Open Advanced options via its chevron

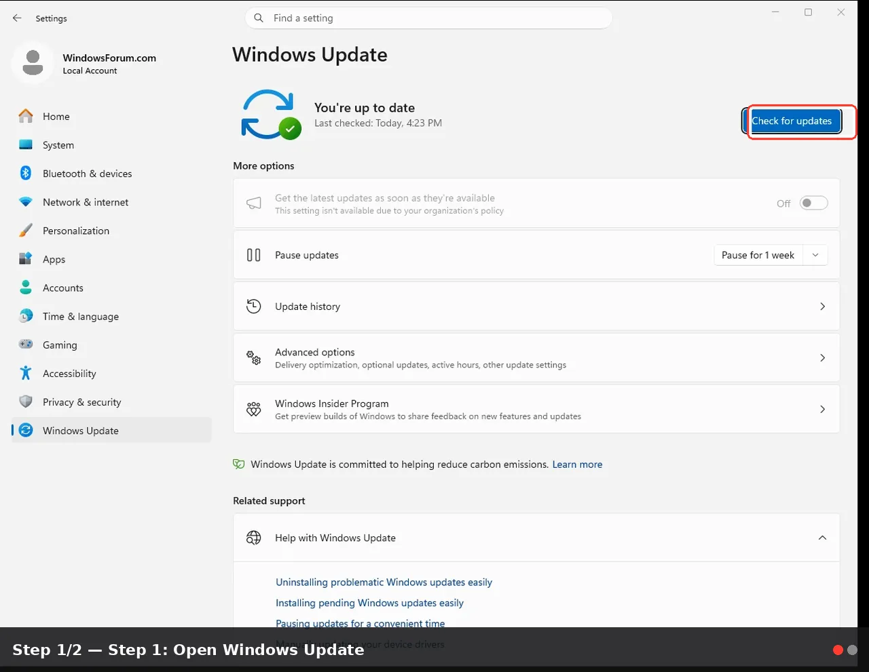coord(822,358)
